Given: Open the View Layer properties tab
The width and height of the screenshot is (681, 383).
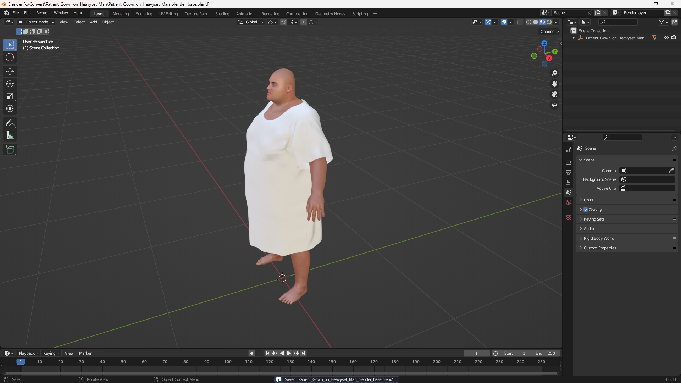Looking at the screenshot, I should click(x=569, y=182).
